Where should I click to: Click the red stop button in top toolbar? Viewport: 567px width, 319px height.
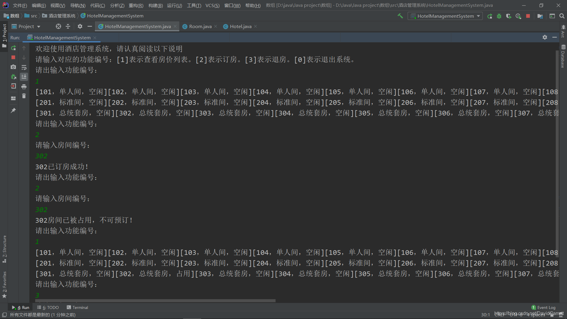click(528, 16)
